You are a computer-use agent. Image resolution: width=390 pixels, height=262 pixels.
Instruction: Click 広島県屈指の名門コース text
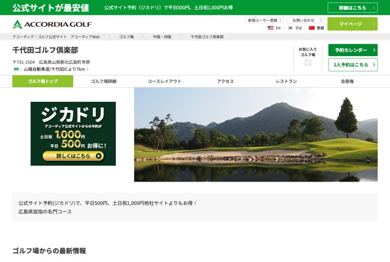pyautogui.click(x=45, y=212)
